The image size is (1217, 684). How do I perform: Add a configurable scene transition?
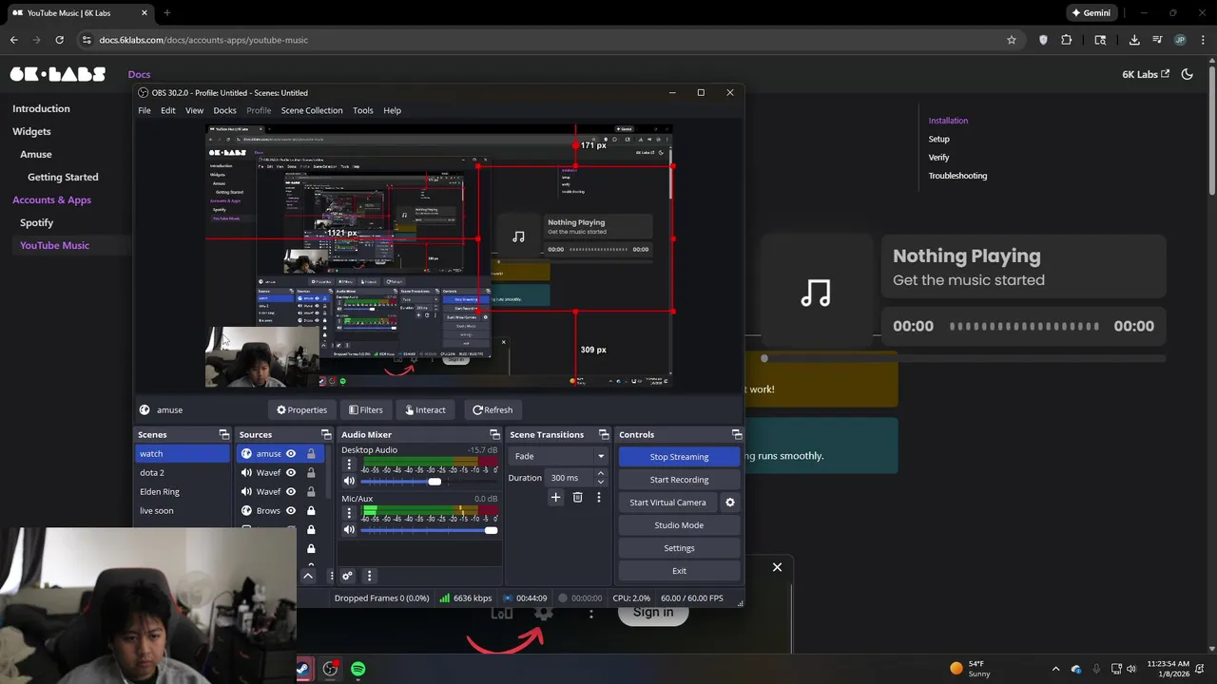pos(555,497)
